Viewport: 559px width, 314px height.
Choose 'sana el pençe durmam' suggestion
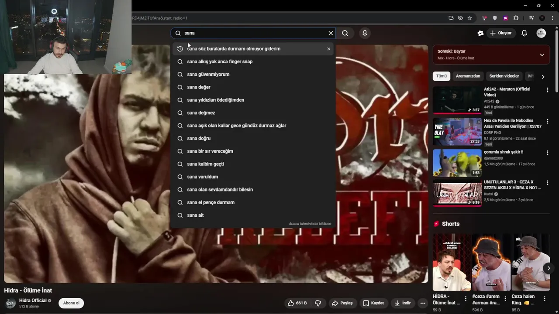pos(253,202)
